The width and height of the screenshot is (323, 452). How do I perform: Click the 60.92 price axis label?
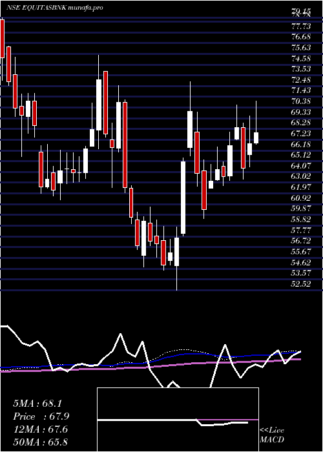click(301, 198)
